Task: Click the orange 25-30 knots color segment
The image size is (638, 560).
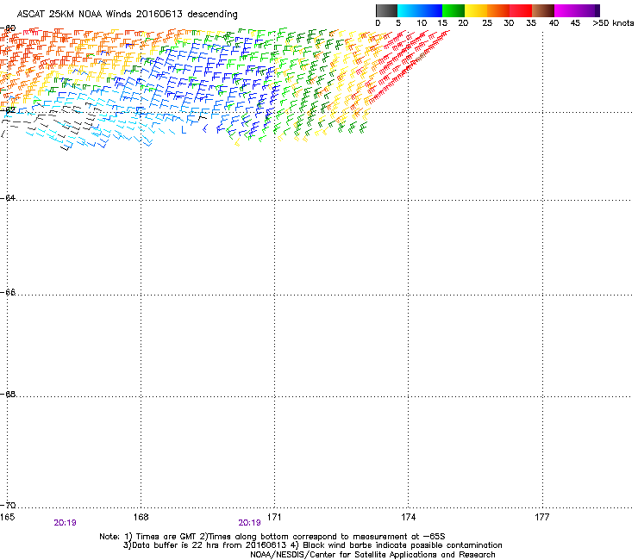Action: click(x=498, y=10)
